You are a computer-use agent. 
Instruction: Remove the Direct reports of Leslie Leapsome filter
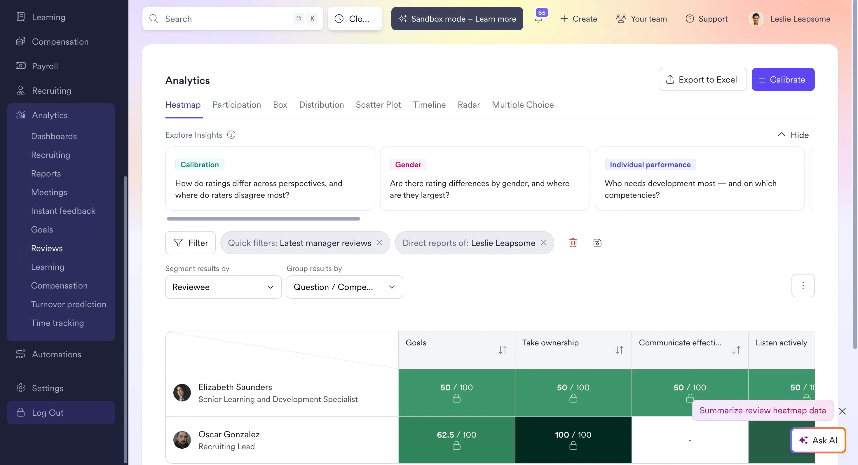tap(544, 243)
